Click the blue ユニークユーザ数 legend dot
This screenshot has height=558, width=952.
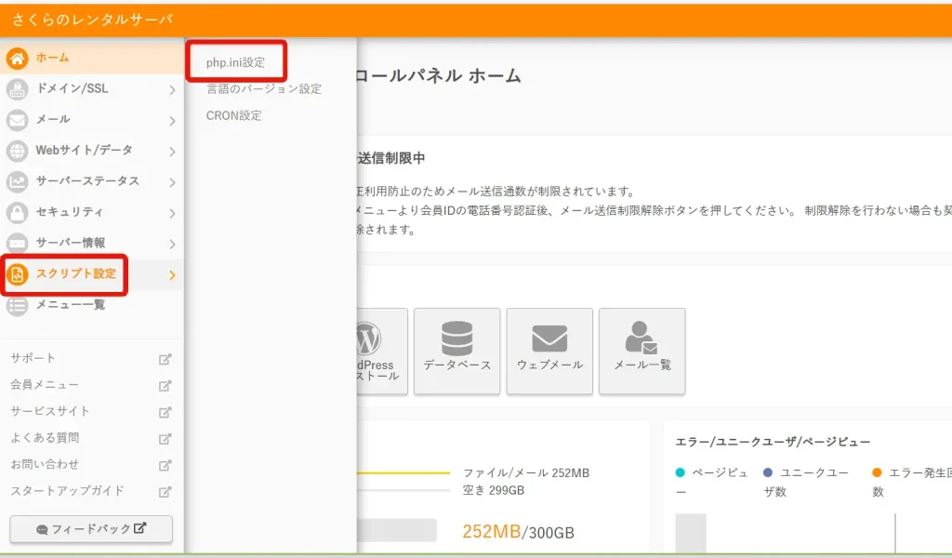click(767, 472)
